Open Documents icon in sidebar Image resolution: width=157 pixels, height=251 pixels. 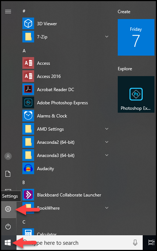tap(8, 174)
